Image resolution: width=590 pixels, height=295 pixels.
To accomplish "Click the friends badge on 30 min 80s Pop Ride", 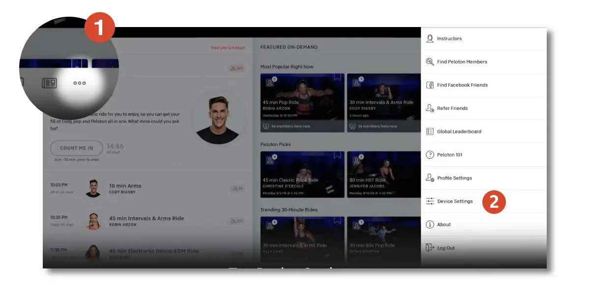I will [x=357, y=225].
